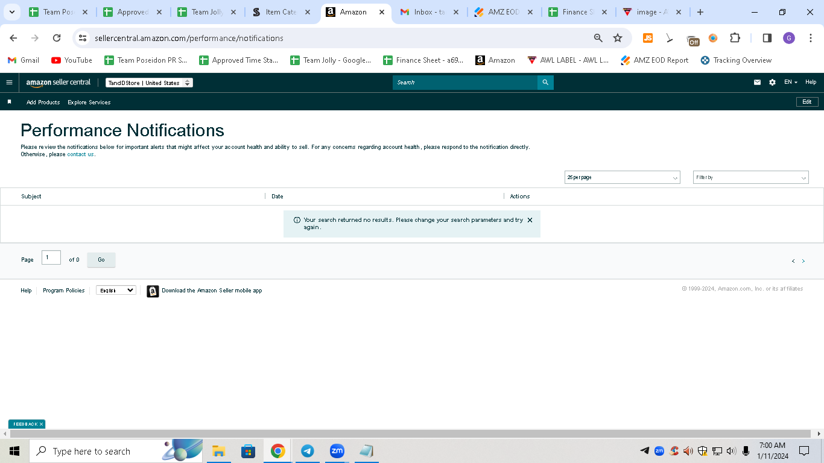Go to the next page with right chevron
Image resolution: width=824 pixels, height=463 pixels.
pos(803,261)
